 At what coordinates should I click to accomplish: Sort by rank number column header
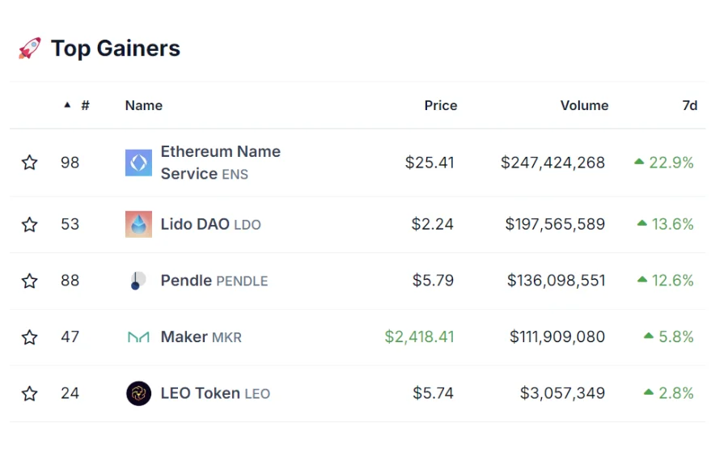pos(84,105)
